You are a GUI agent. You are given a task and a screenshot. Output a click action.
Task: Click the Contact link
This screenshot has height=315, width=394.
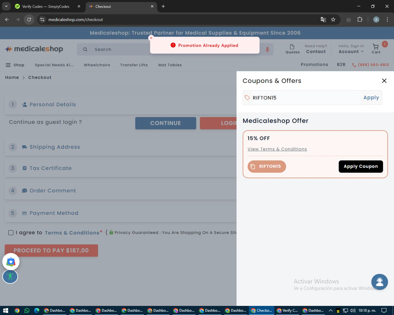[316, 52]
